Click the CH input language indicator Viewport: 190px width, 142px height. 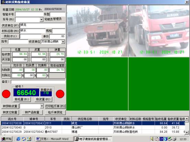click(x=161, y=139)
